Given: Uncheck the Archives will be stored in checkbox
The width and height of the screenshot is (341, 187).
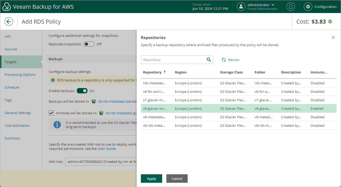Looking at the screenshot, I should point(51,113).
